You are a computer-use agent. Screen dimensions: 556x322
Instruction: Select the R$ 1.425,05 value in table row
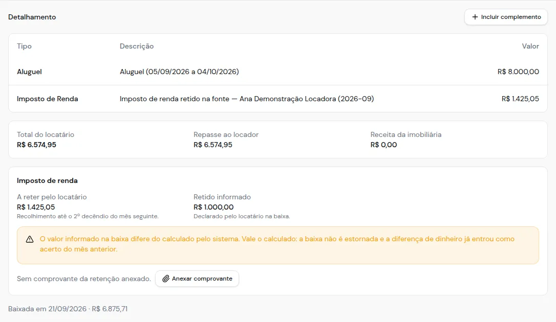[x=520, y=99]
